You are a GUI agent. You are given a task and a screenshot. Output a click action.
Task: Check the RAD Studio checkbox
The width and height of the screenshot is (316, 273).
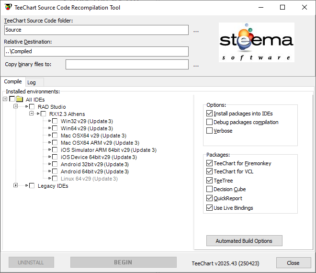click(32, 106)
